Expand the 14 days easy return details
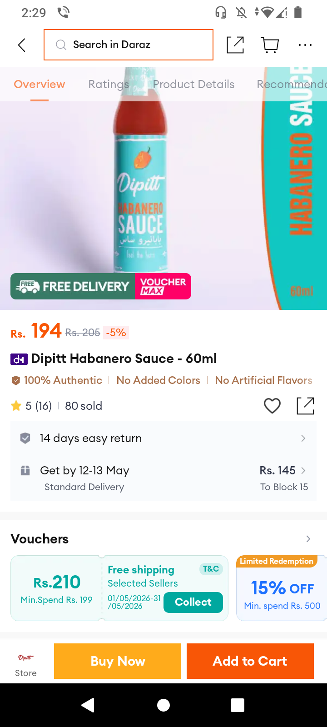 [x=163, y=438]
